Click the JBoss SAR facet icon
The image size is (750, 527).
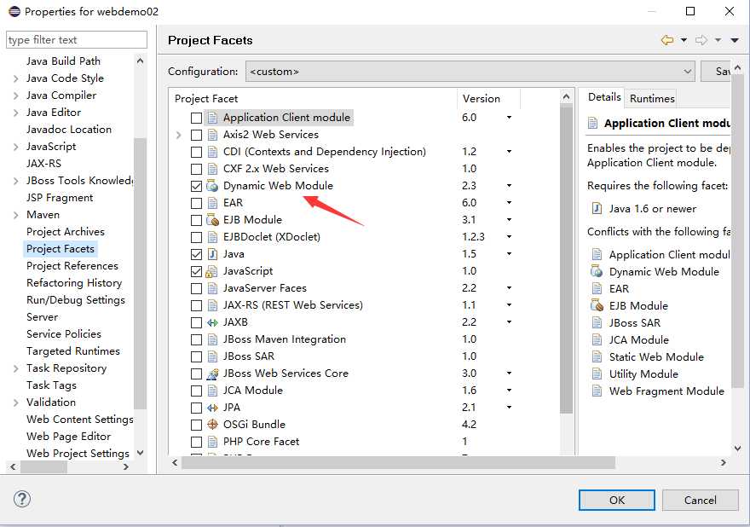point(212,356)
